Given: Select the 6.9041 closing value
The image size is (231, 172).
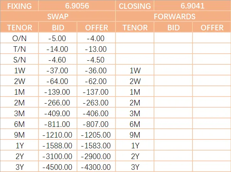Looking at the screenshot, I should pos(192,6).
